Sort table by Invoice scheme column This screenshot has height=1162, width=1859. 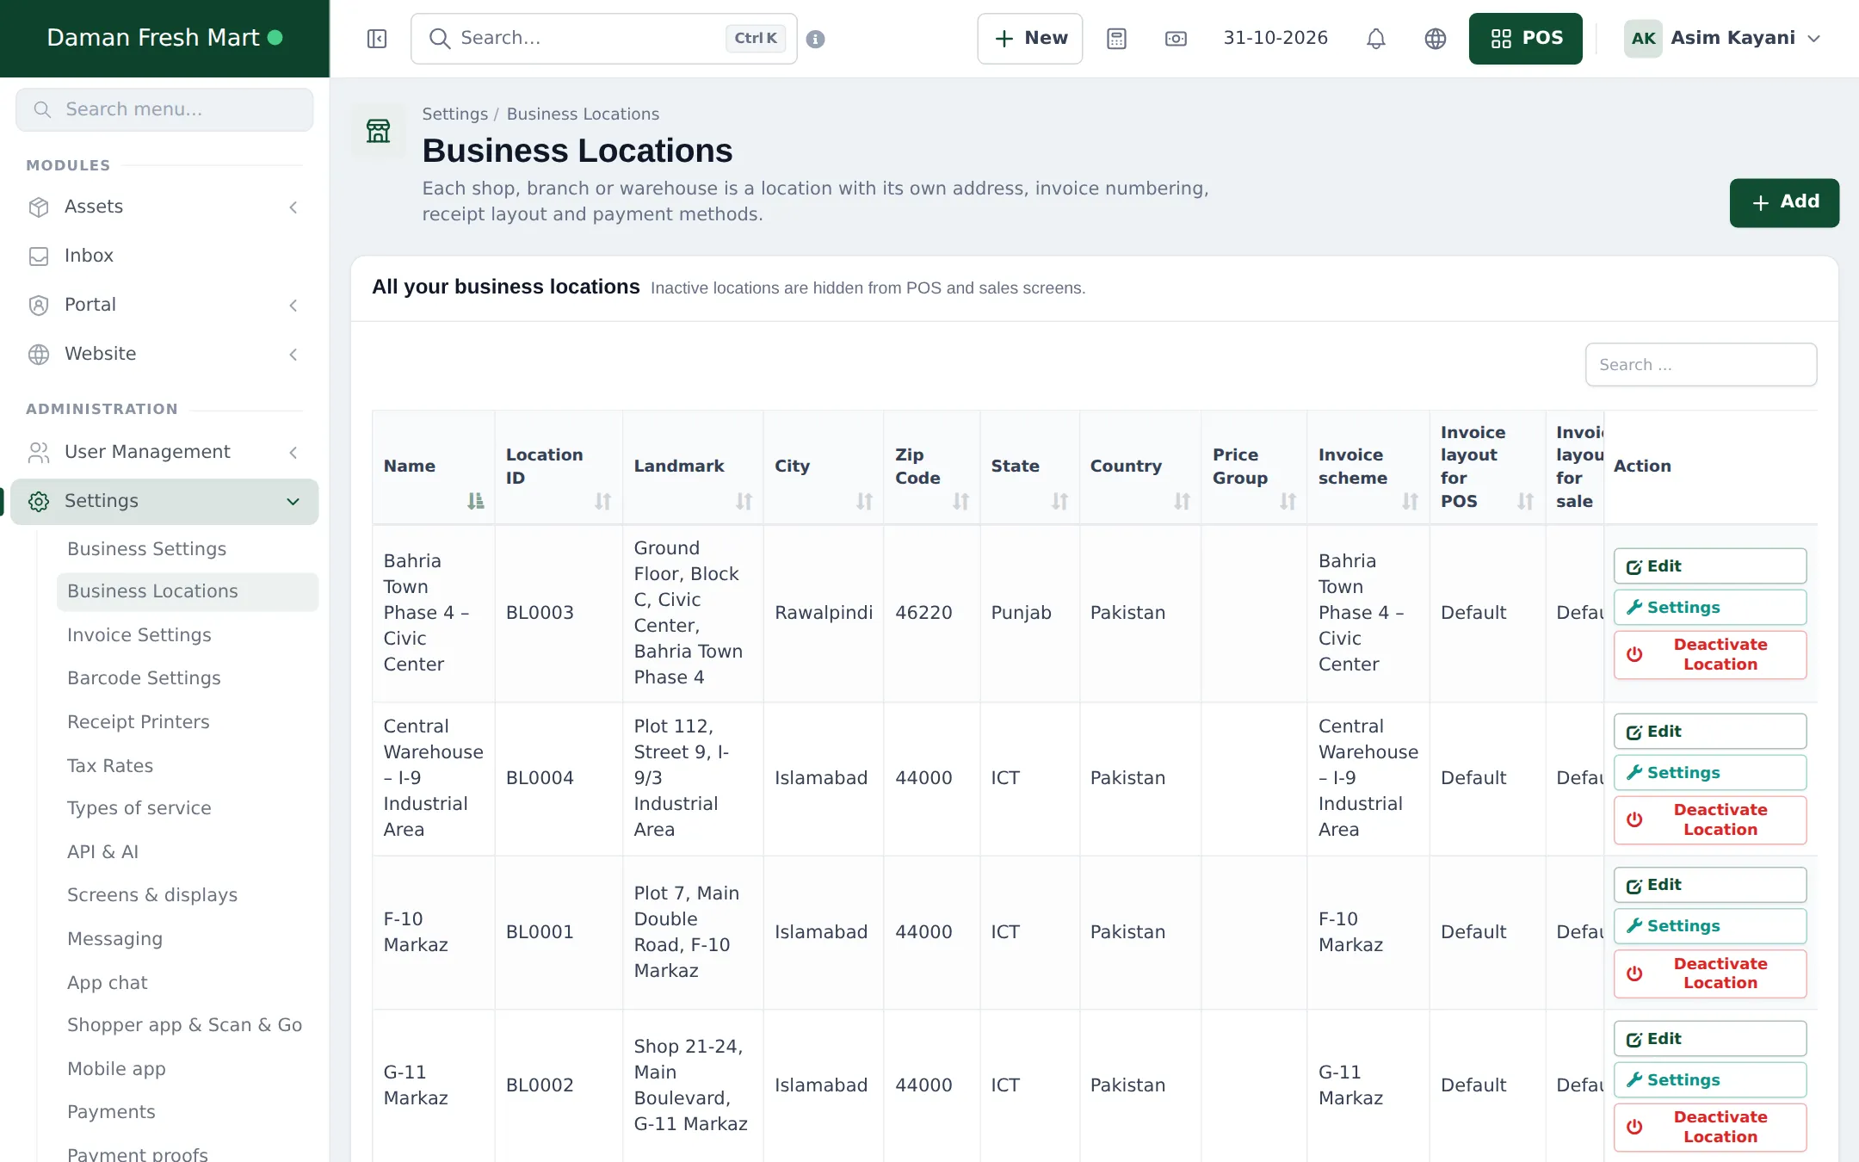pos(1411,501)
